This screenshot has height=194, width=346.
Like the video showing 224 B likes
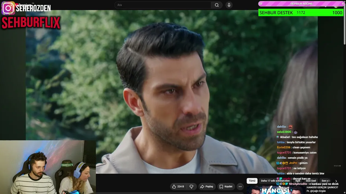coord(178,186)
